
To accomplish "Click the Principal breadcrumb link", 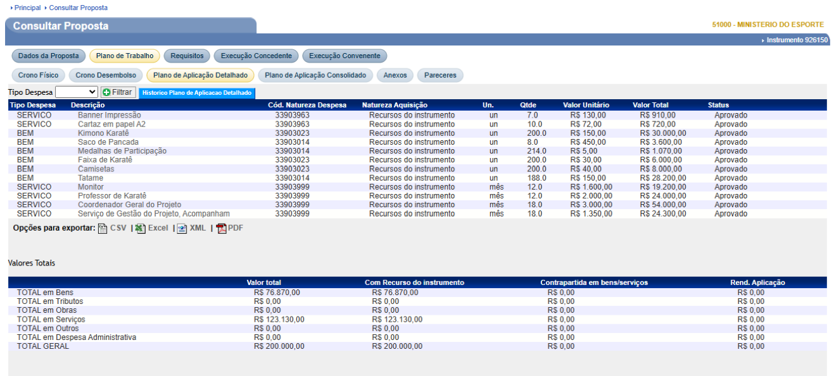I will pyautogui.click(x=27, y=8).
